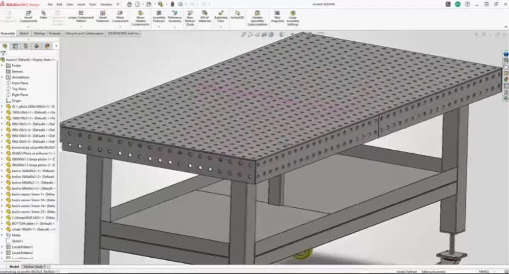Open the DimXpertManager tab icon
Viewport: 509px width, 274px height.
[x=36, y=46]
